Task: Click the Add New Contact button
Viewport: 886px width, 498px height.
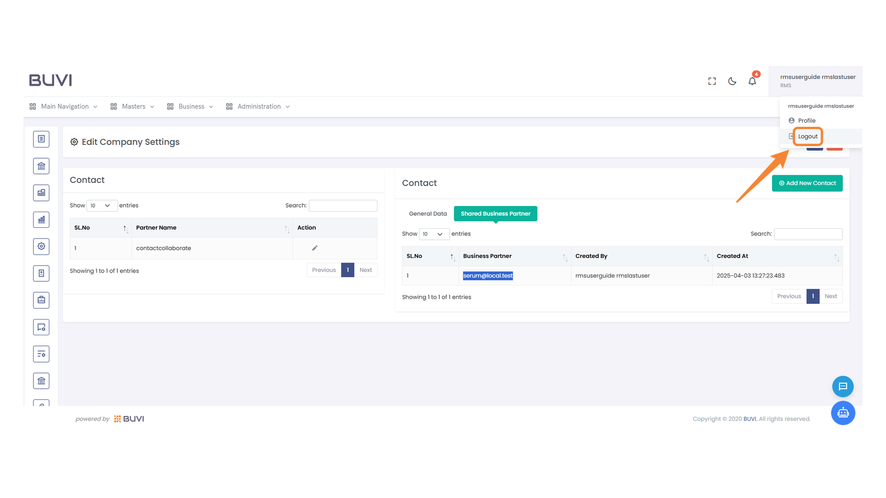Action: [807, 183]
